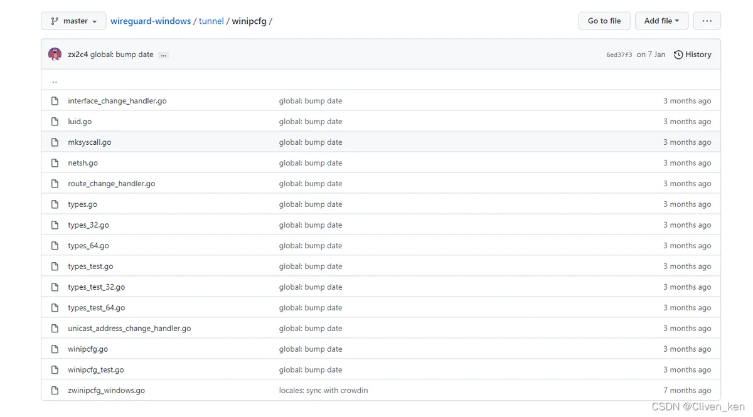
Task: Open types_test.go file
Action: click(x=91, y=267)
